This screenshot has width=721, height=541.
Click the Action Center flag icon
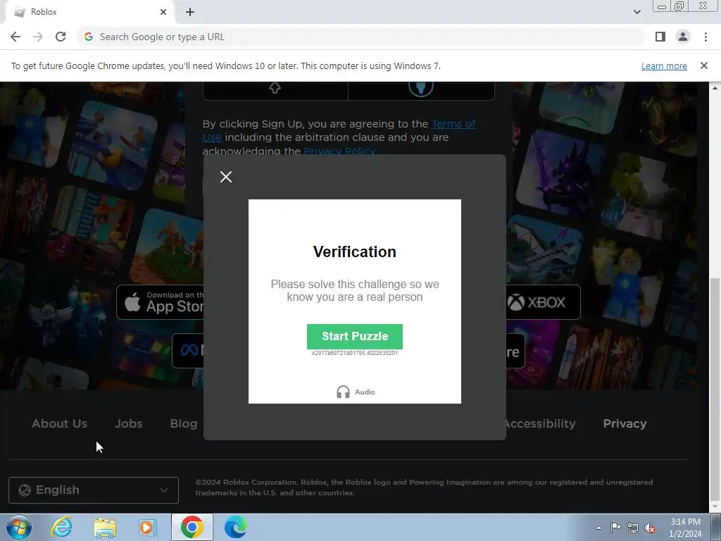[615, 528]
